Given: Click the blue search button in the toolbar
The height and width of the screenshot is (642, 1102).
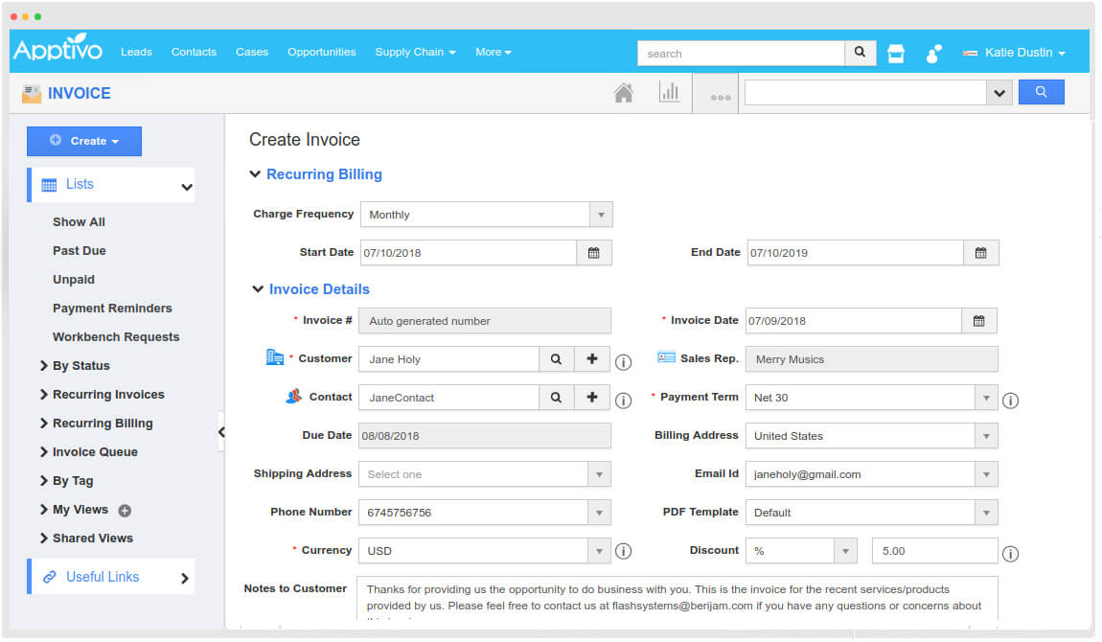Looking at the screenshot, I should coord(1041,93).
